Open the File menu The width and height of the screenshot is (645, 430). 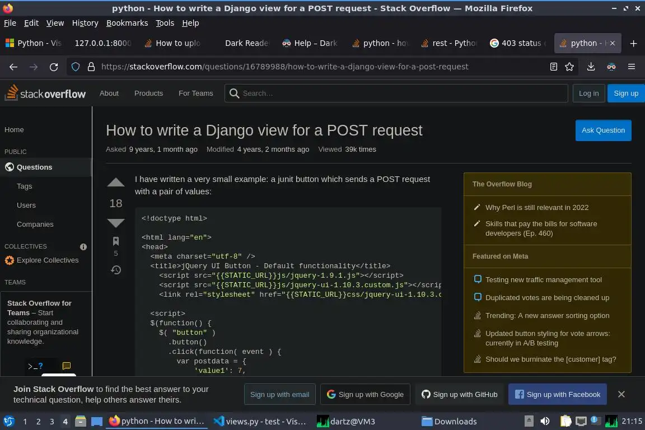10,23
